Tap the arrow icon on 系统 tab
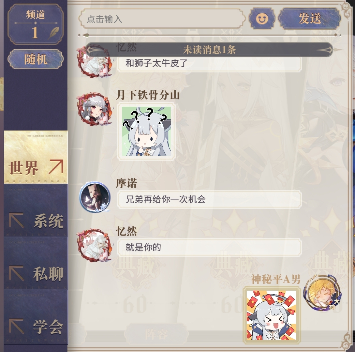The image size is (355, 352). click(16, 220)
